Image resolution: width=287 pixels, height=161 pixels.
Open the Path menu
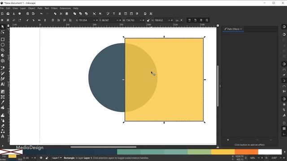pos(40,8)
